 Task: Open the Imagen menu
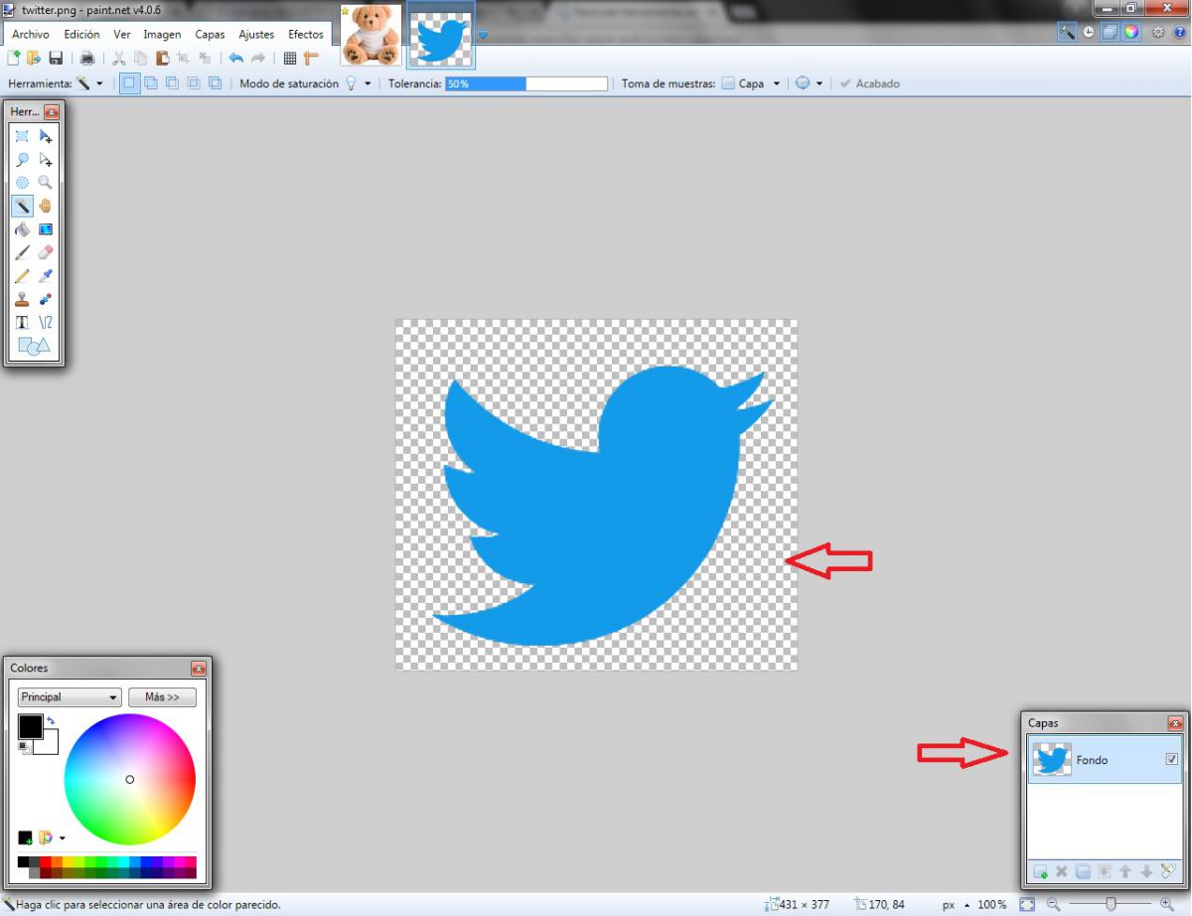pos(162,35)
